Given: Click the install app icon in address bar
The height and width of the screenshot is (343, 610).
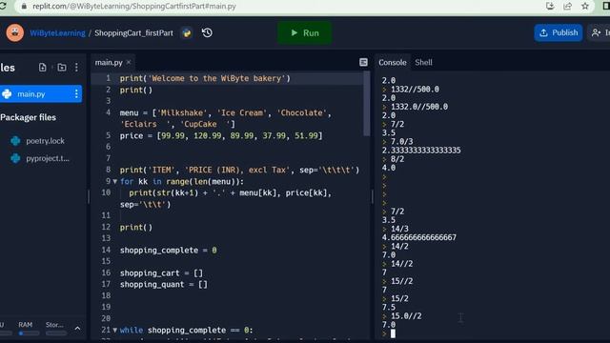Looking at the screenshot, I should point(550,6).
